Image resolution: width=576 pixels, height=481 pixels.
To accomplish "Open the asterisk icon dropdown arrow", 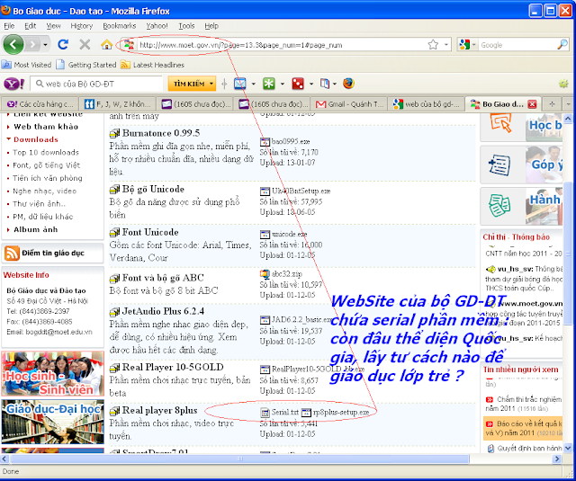I will (283, 84).
